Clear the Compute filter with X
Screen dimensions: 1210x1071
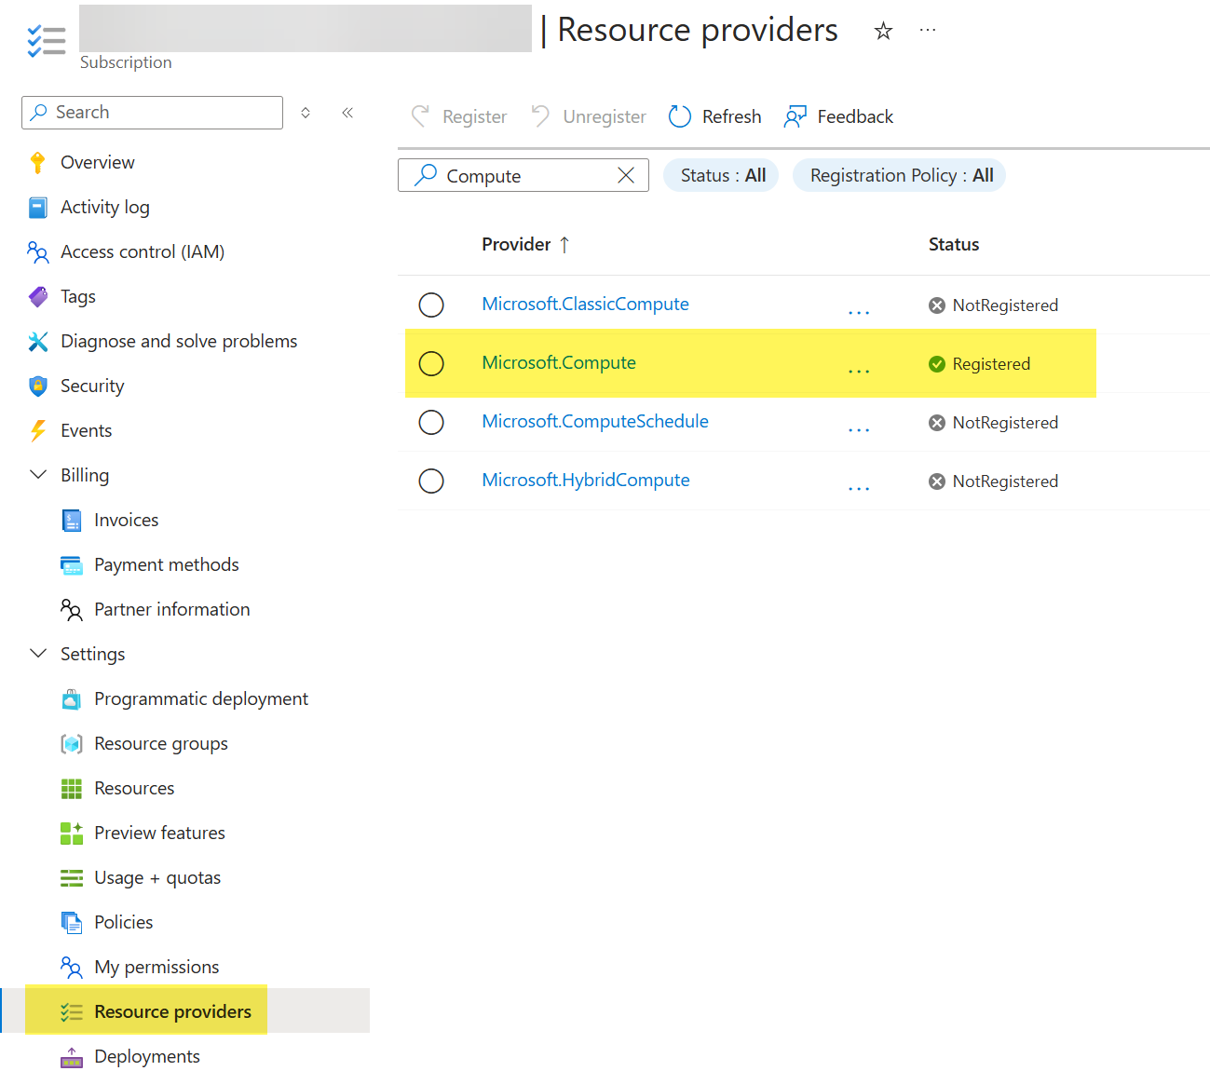pos(626,175)
